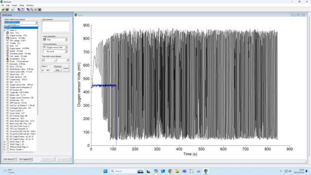The image size is (311, 175).
Task: Select ALDL Mode Select Volts row
Action: coord(22,121)
